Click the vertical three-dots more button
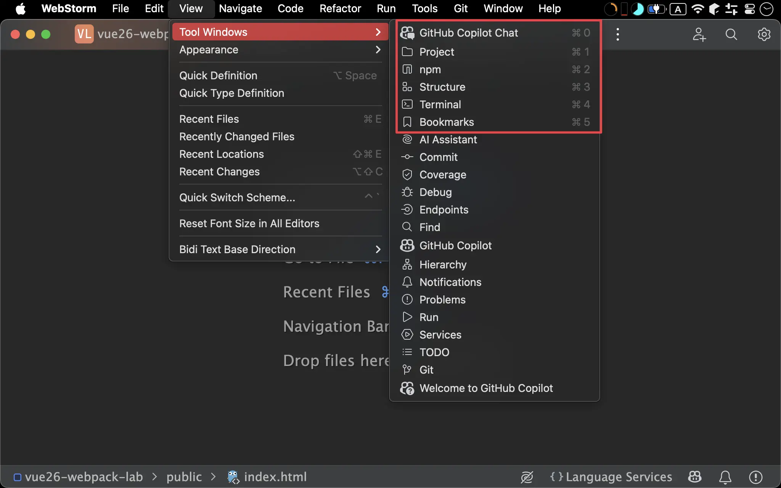781x488 pixels. (x=617, y=34)
